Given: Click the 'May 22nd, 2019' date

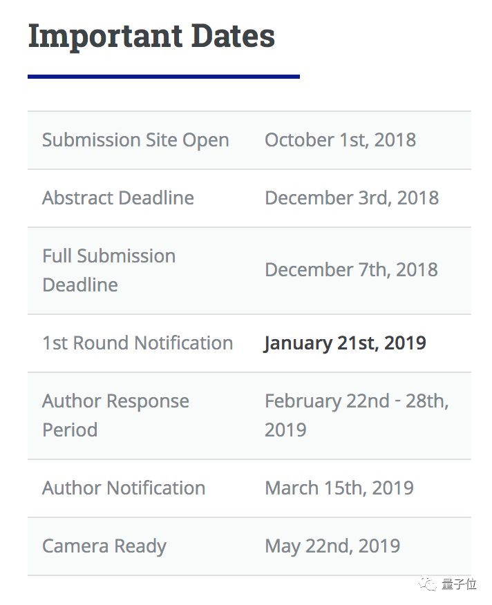Looking at the screenshot, I should (332, 546).
